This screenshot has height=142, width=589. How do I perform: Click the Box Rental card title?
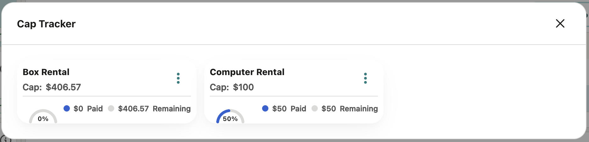(x=46, y=72)
